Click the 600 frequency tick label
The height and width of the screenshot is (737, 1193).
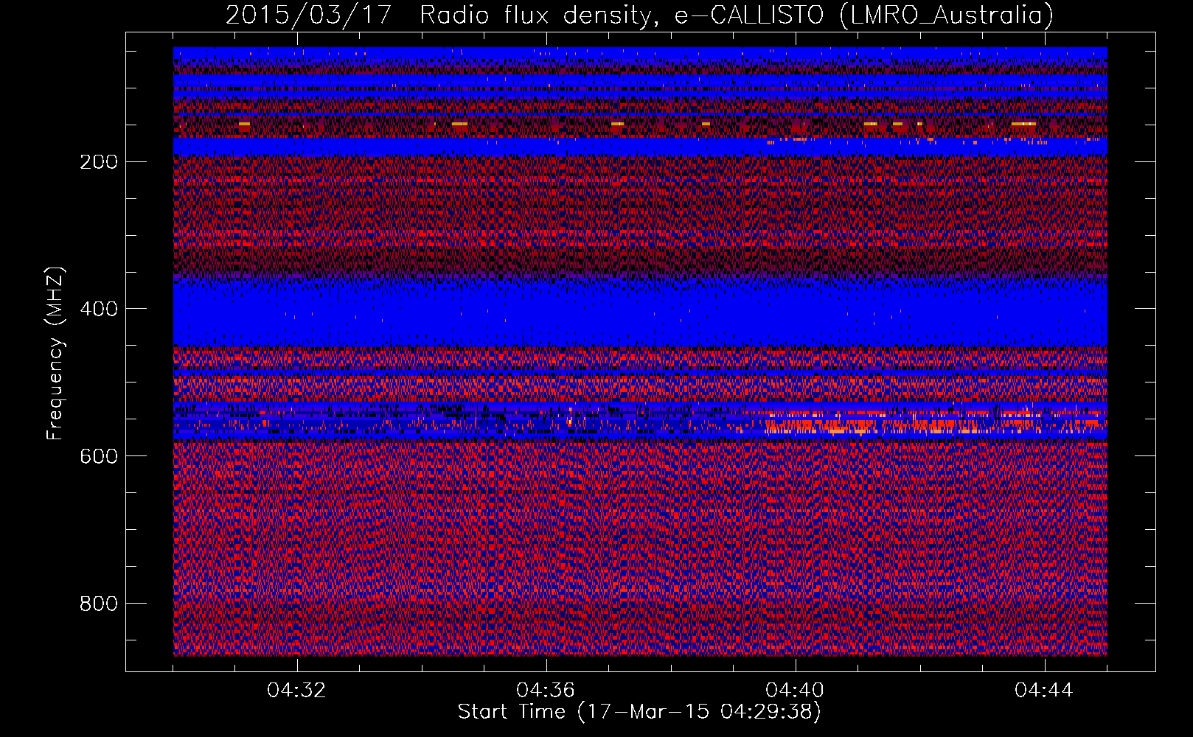click(99, 456)
